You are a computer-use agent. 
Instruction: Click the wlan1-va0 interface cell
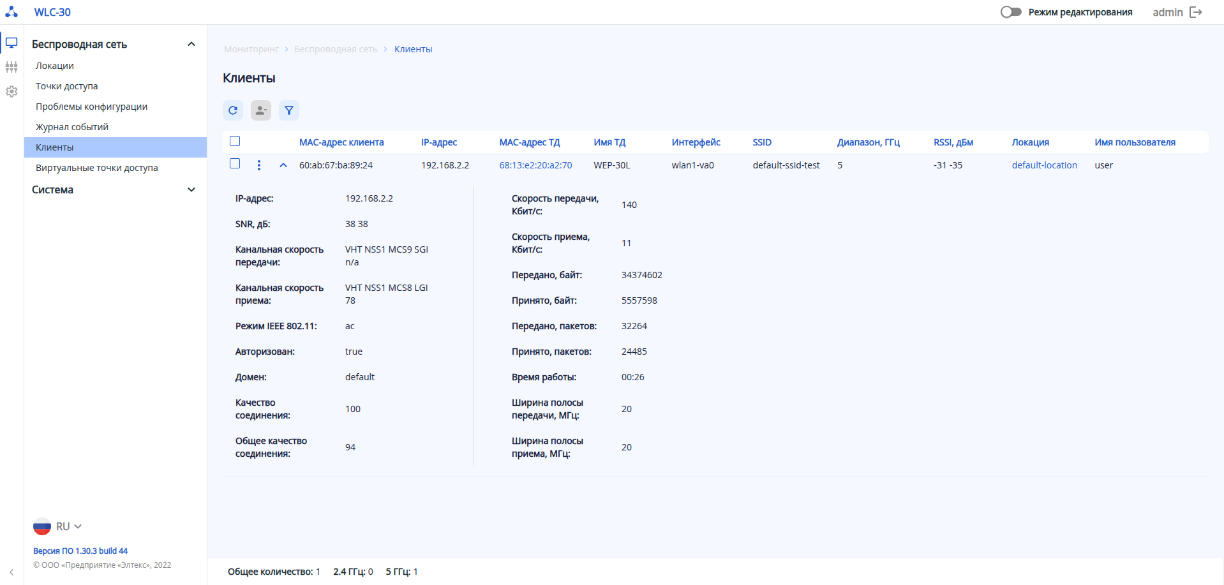pos(692,165)
